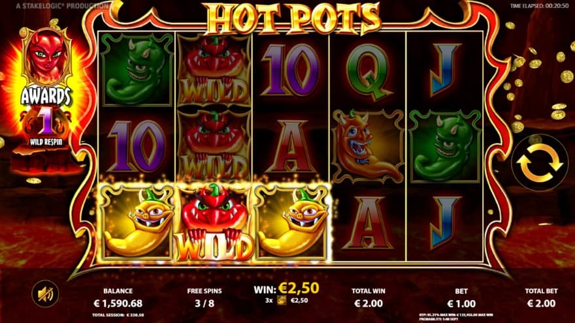Open the Total Bet value € 2.00

(541, 303)
